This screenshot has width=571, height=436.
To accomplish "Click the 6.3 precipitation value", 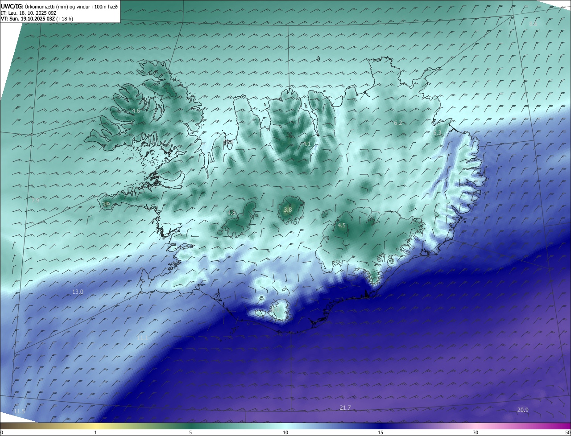I will 437,132.
